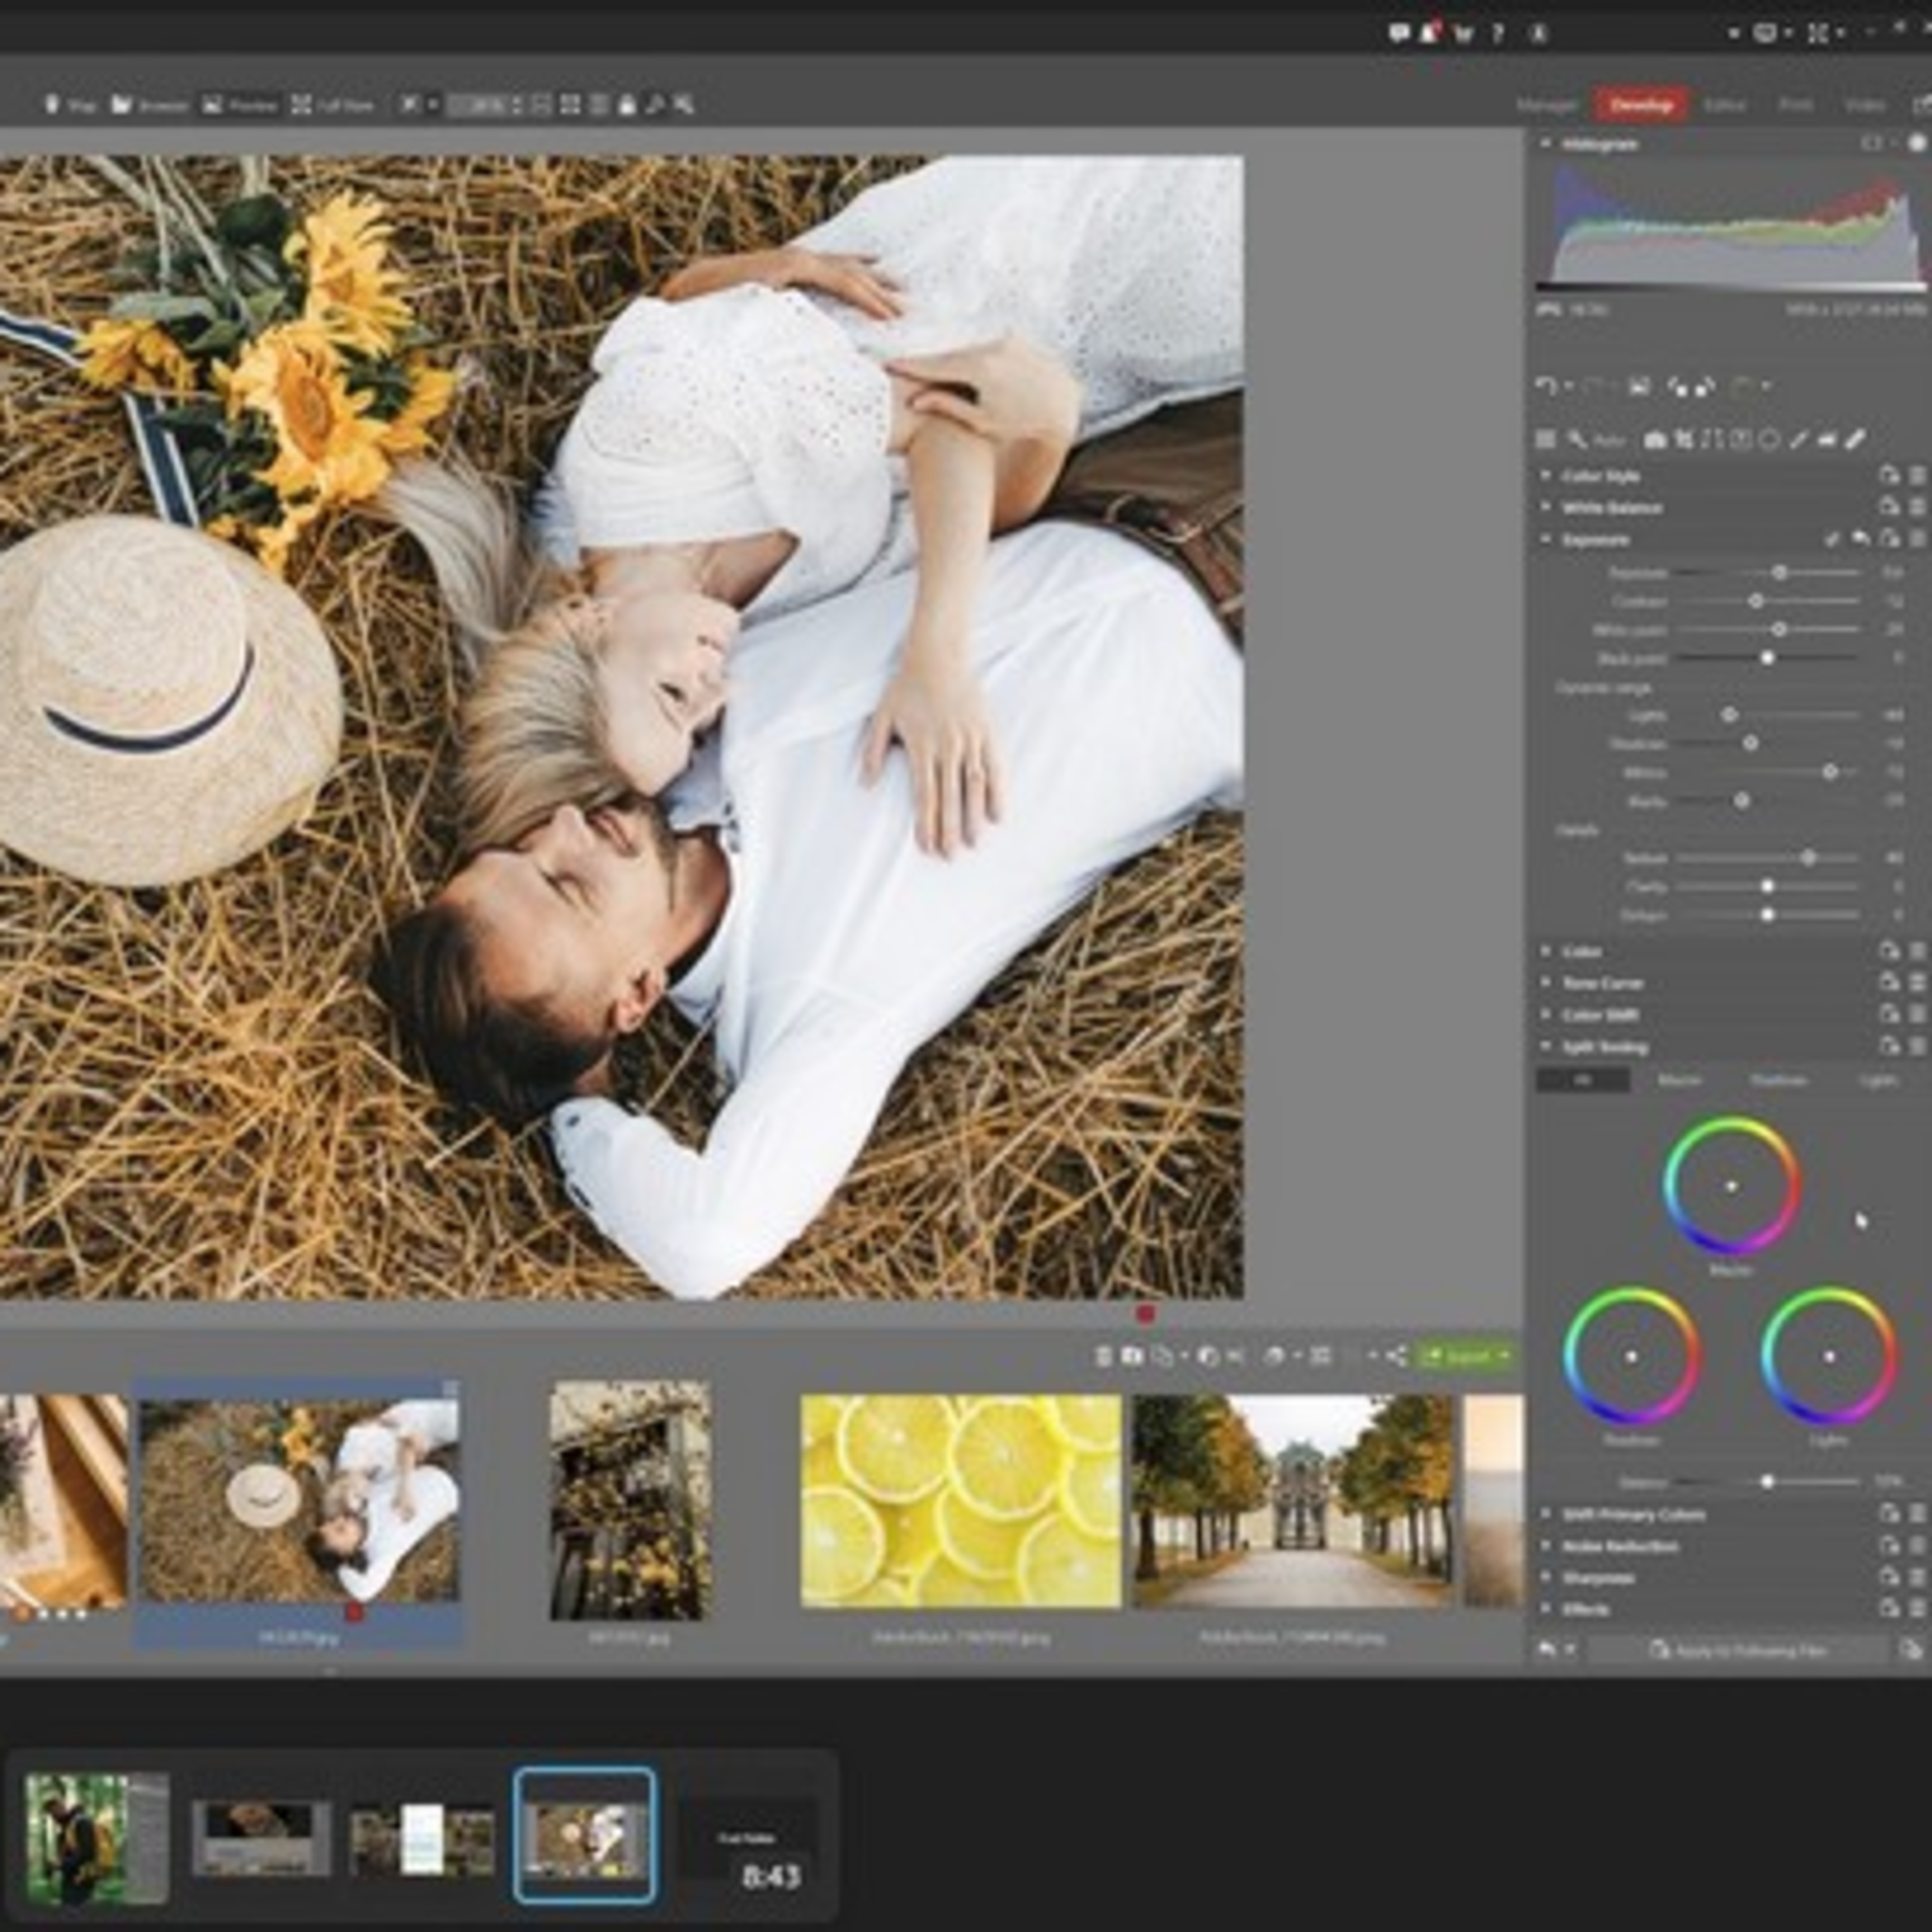Open the Develop module tab
Screen dimensions: 1932x1932
point(1641,105)
